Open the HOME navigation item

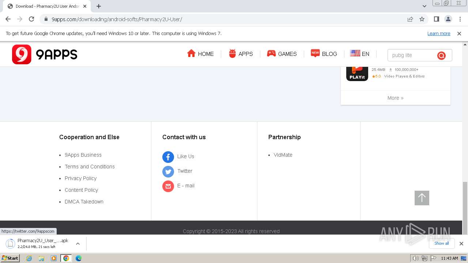click(200, 54)
